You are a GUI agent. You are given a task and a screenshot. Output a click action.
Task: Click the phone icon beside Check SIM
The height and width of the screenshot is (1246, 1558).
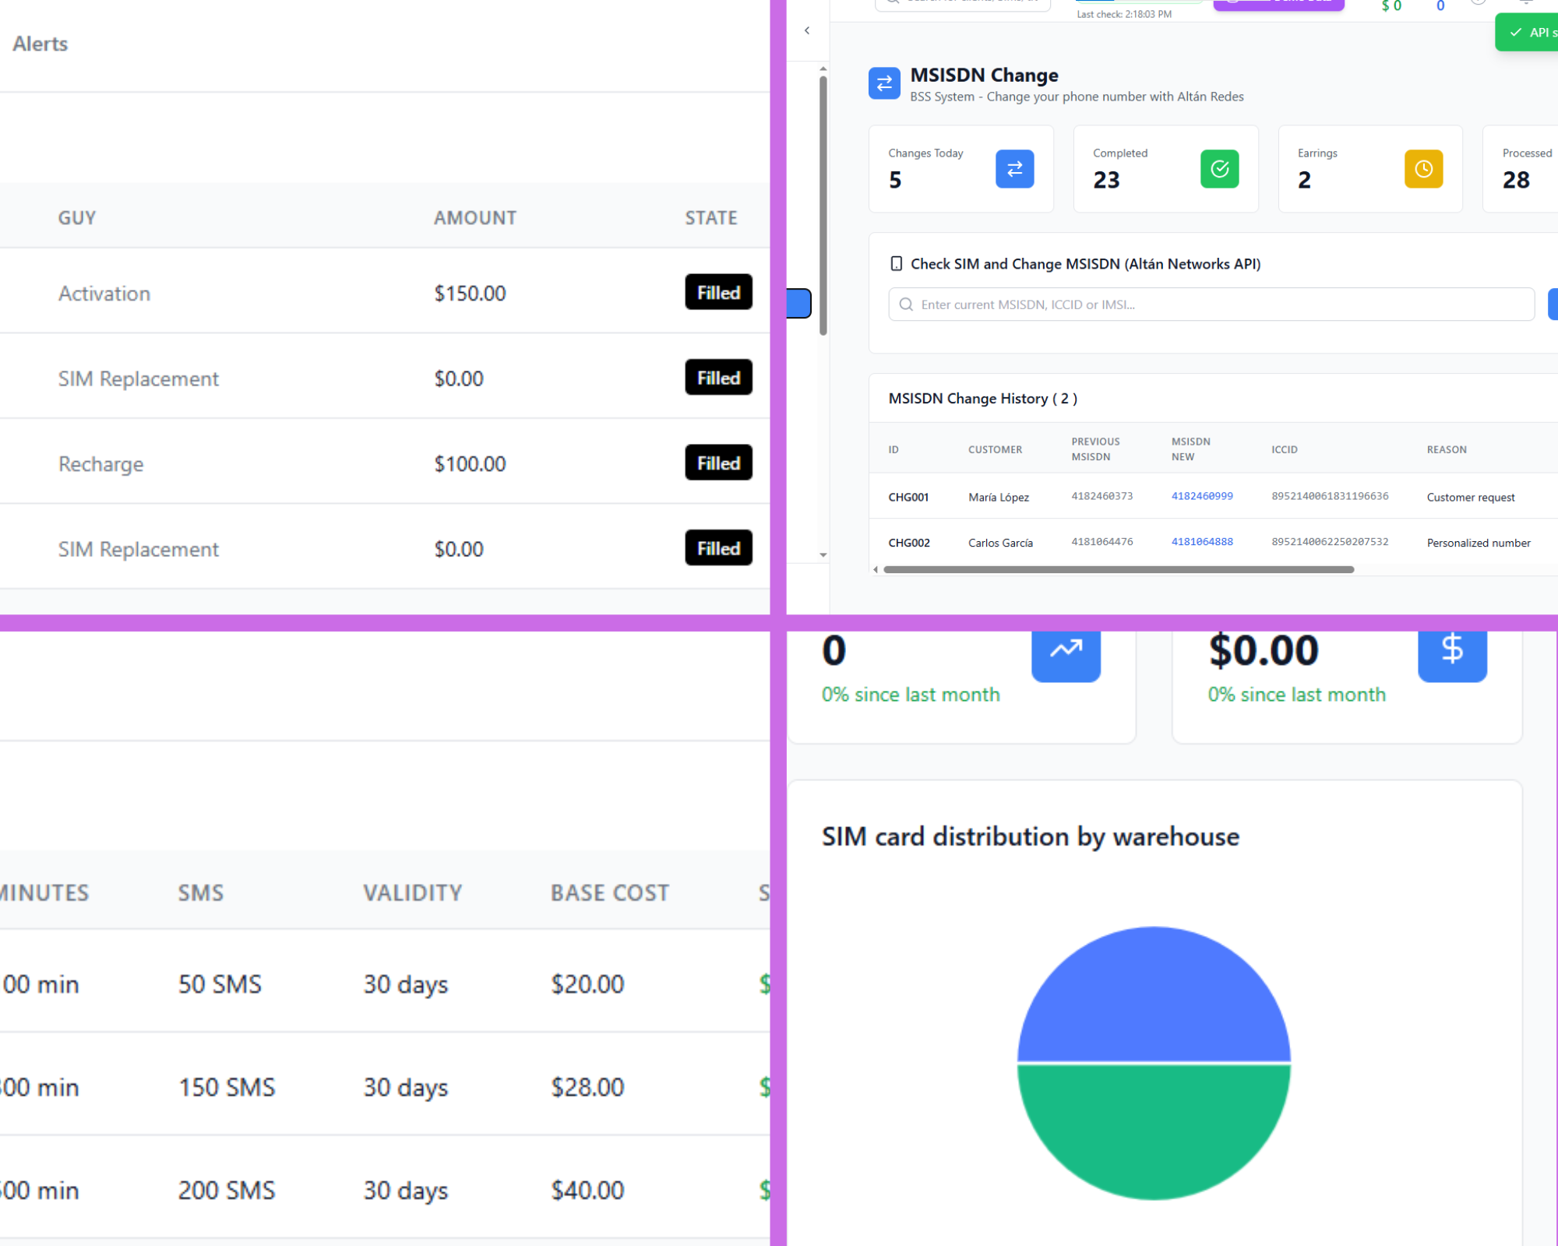pyautogui.click(x=896, y=264)
